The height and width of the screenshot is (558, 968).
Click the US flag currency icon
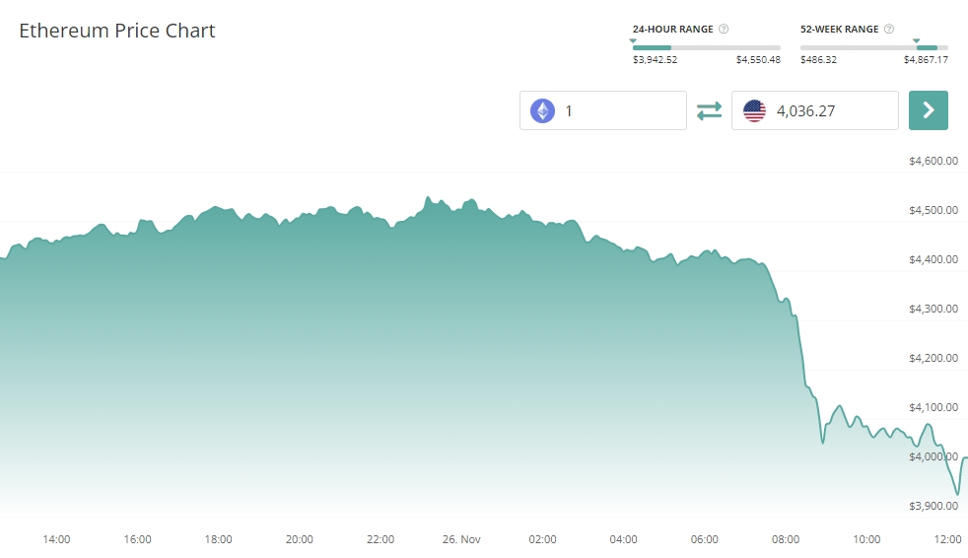click(754, 110)
